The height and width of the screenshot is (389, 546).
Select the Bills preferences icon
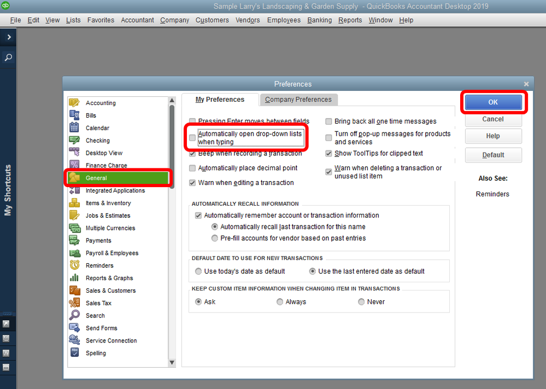(74, 115)
